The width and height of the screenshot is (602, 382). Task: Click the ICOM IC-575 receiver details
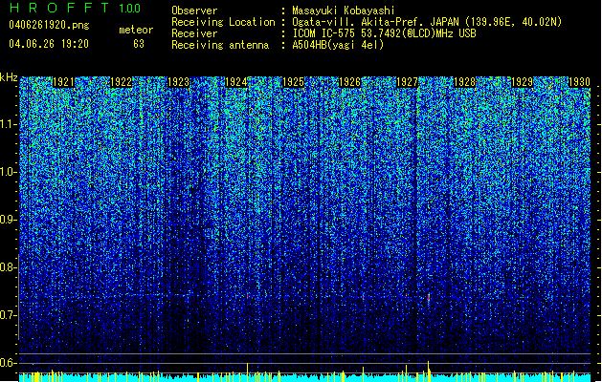(384, 33)
